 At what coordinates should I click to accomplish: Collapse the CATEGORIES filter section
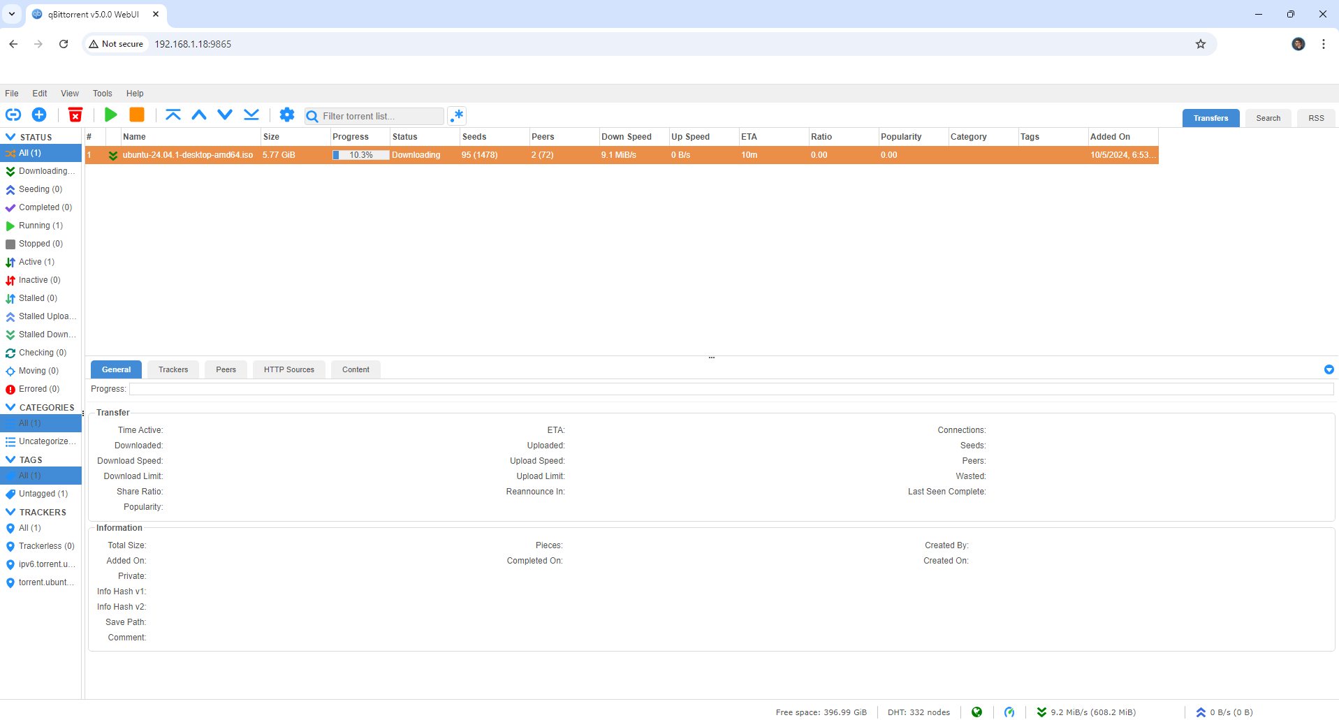[x=10, y=407]
